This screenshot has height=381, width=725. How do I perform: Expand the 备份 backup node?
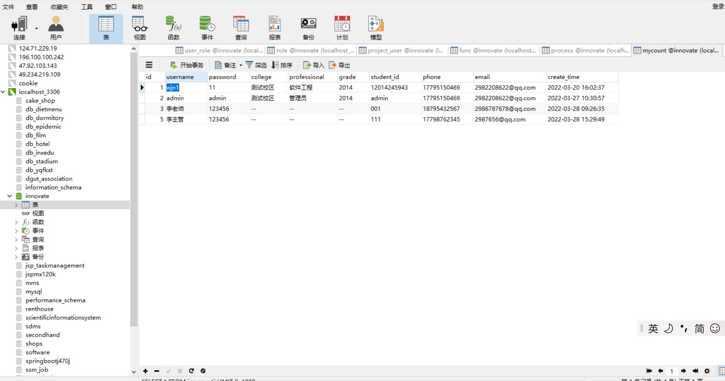(x=16, y=257)
